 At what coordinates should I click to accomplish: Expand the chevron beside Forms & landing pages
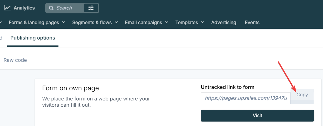coord(64,22)
